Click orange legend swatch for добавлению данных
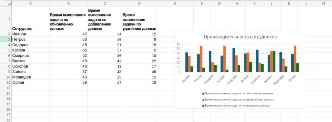 tap(203, 99)
